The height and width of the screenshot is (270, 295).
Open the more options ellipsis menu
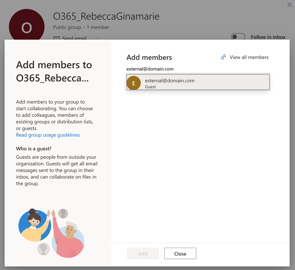point(97,38)
